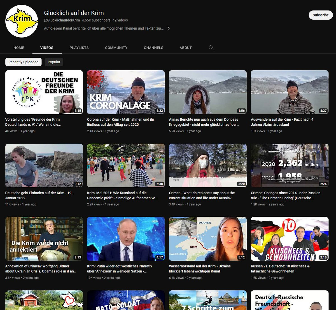Click "11K views" metadata under Eisbaden video
This screenshot has height=310, width=336.
click(12, 204)
